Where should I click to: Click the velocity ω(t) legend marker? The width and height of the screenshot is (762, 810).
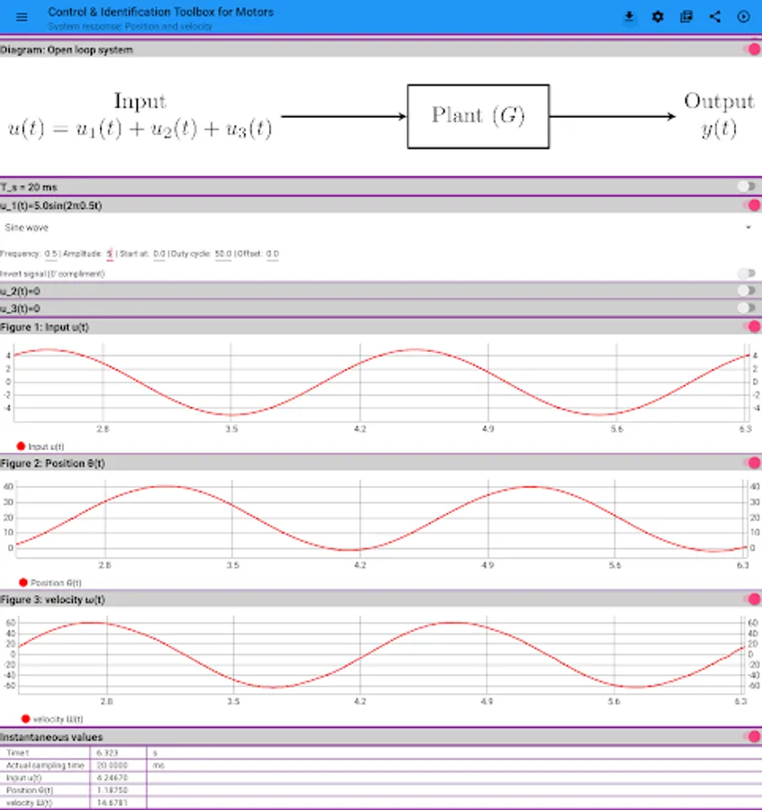pyautogui.click(x=25, y=718)
